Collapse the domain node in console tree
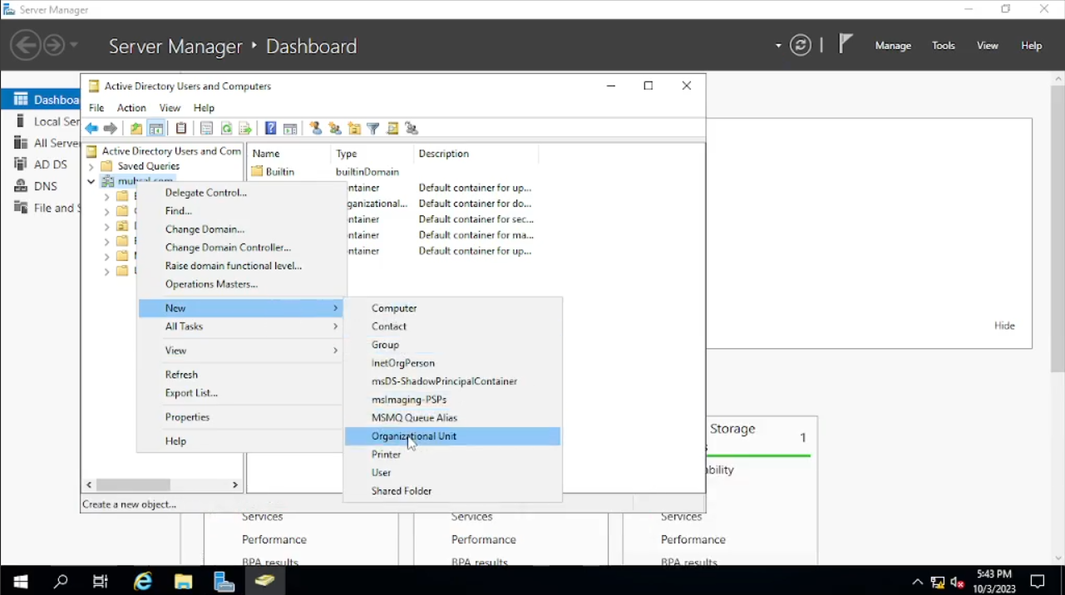Image resolution: width=1065 pixels, height=595 pixels. pos(91,181)
